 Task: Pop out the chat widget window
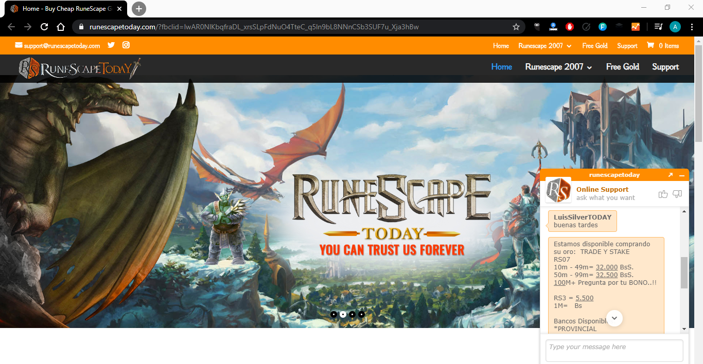point(671,175)
